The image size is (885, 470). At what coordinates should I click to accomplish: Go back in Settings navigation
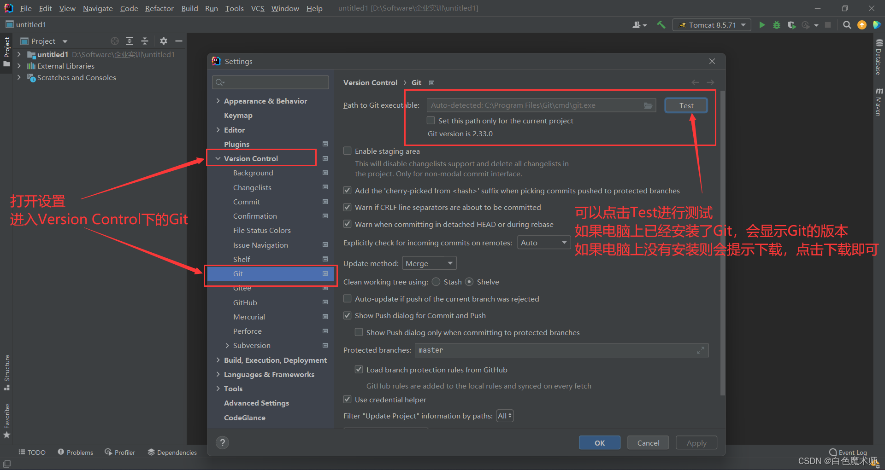(695, 82)
